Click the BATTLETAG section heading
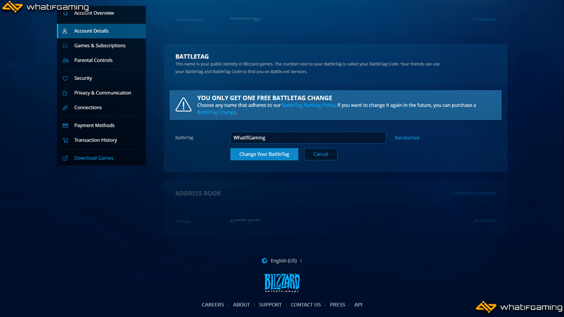 (192, 57)
